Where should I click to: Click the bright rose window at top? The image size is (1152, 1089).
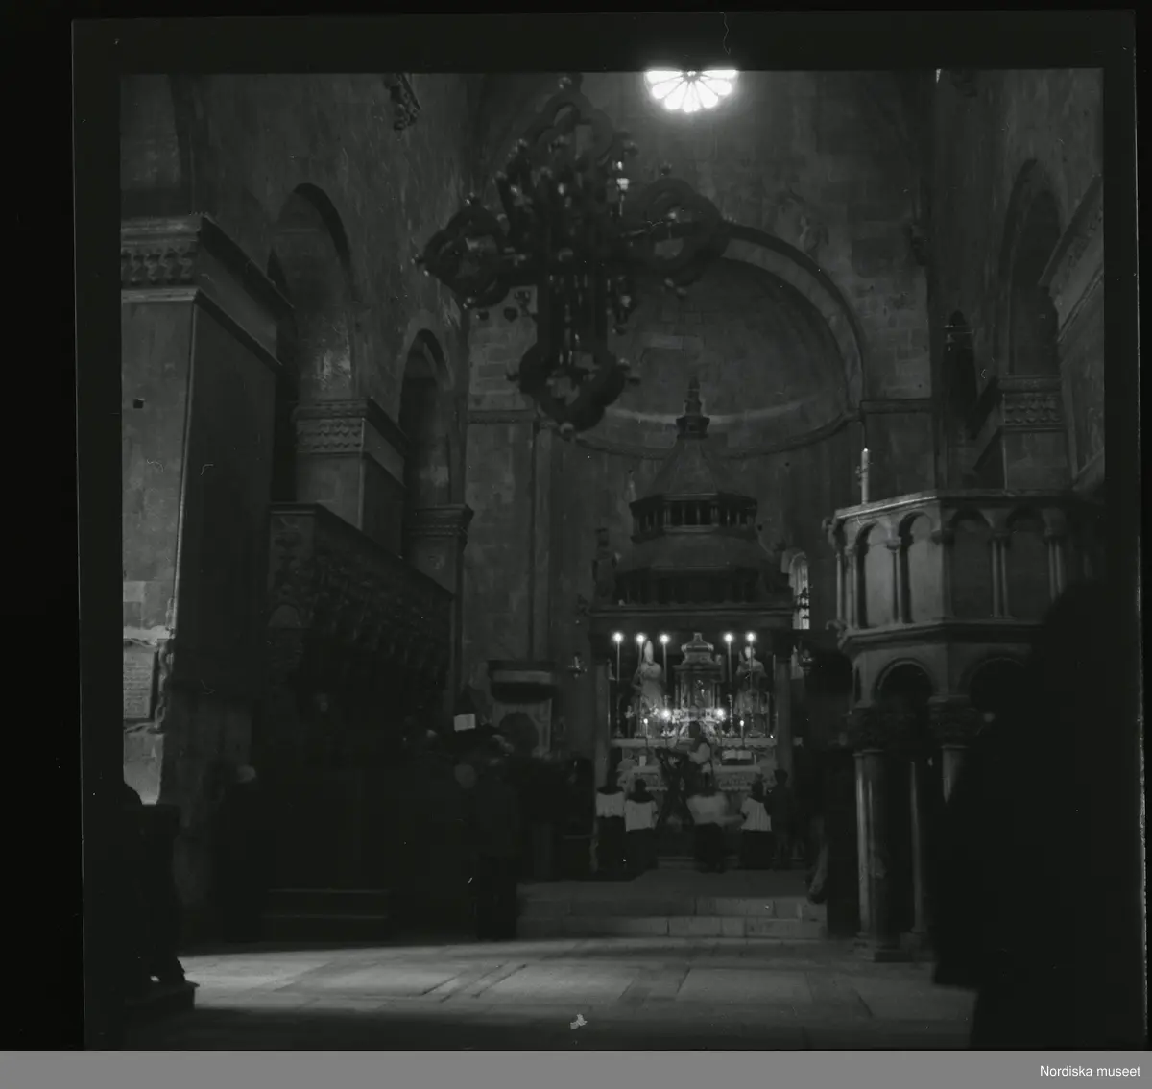point(691,88)
